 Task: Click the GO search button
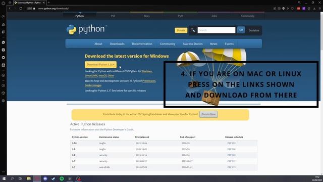click(241, 30)
